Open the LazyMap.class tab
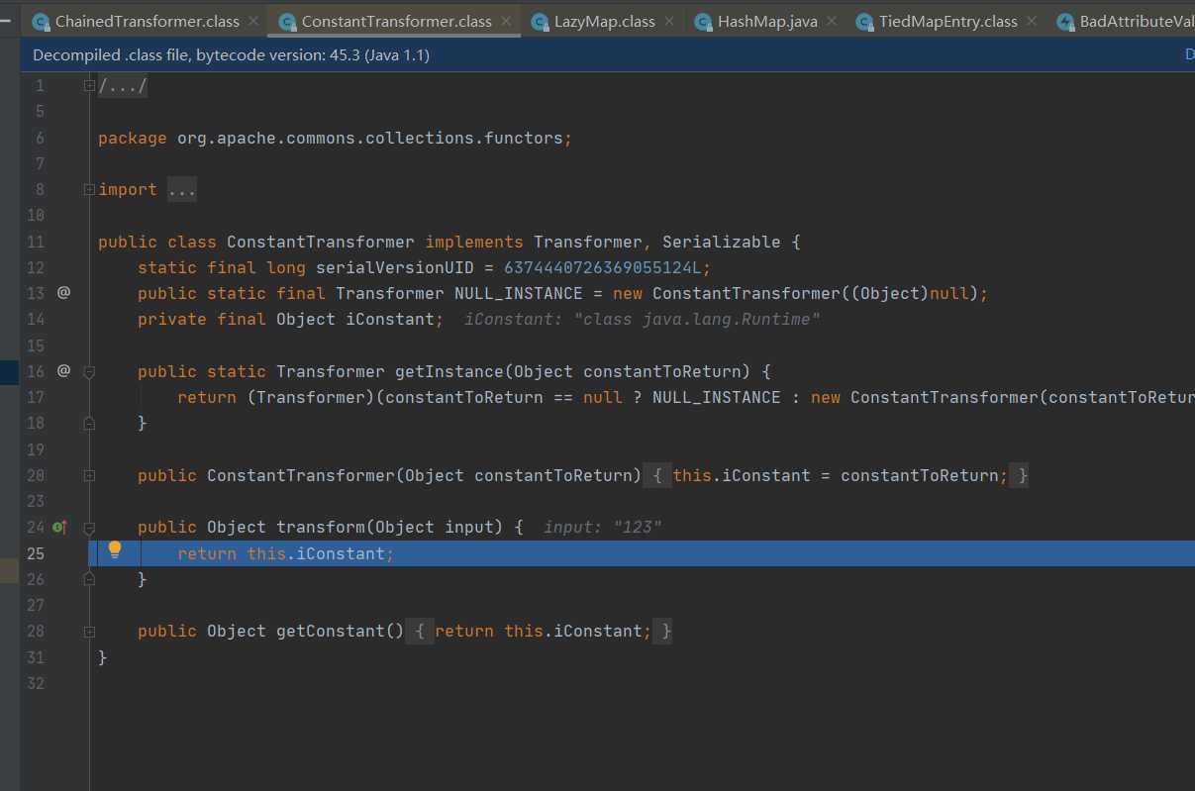 (x=606, y=21)
